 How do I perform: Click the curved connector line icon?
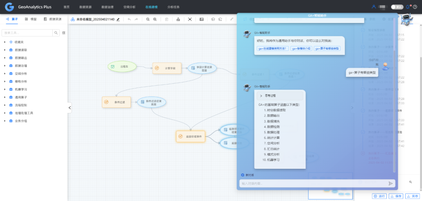point(231,19)
